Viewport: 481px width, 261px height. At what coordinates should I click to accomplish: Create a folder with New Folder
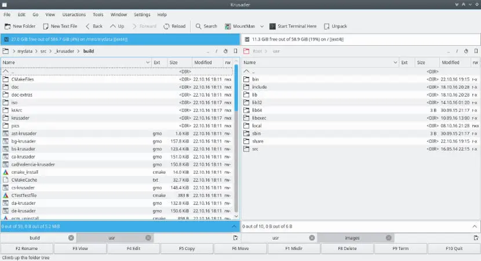coord(20,27)
